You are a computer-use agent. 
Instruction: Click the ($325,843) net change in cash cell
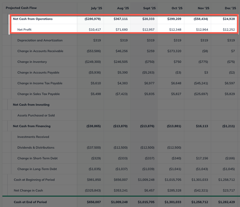tap(93, 190)
